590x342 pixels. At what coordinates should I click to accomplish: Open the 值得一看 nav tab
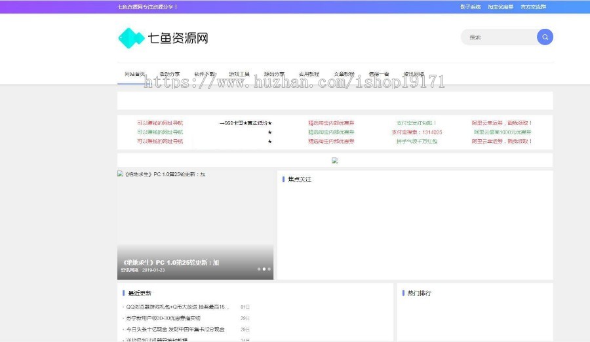coord(378,74)
